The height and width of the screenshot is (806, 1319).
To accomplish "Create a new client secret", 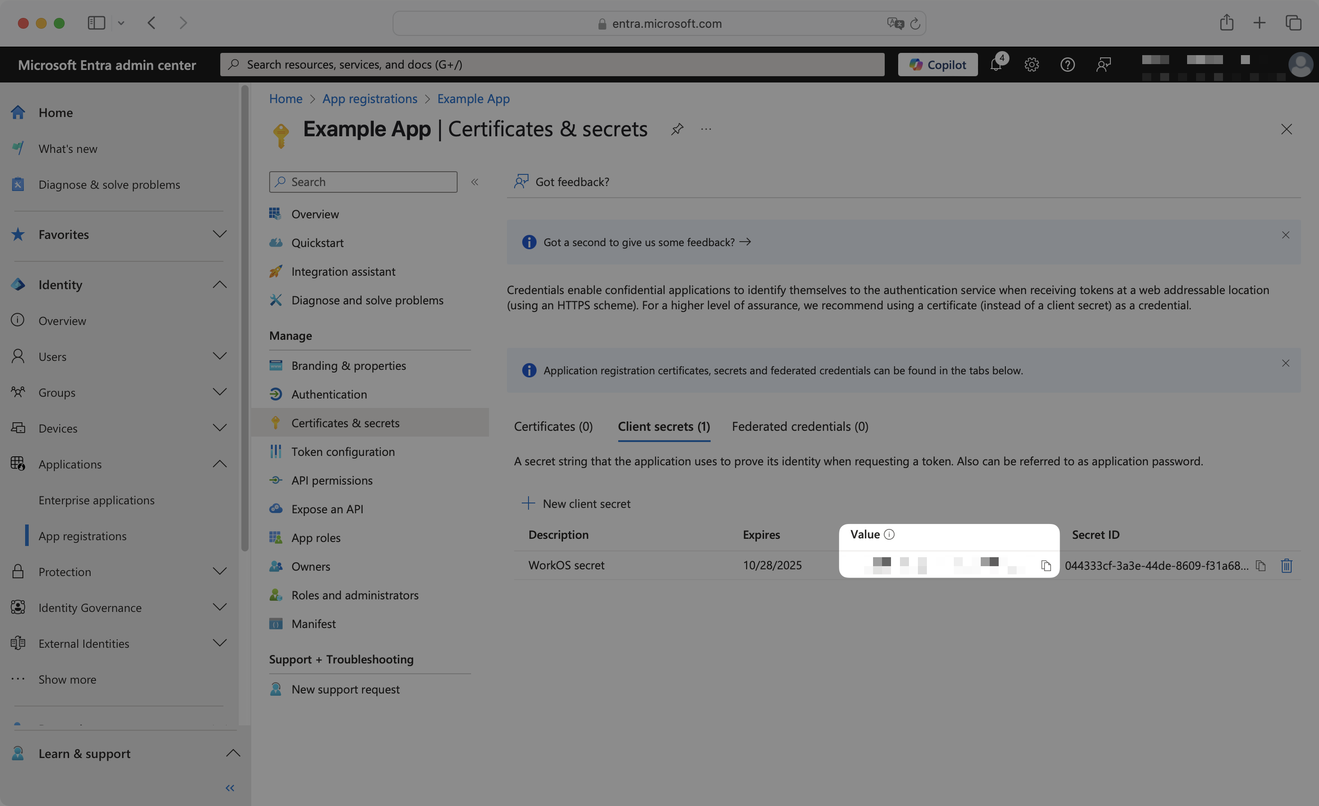I will (577, 503).
